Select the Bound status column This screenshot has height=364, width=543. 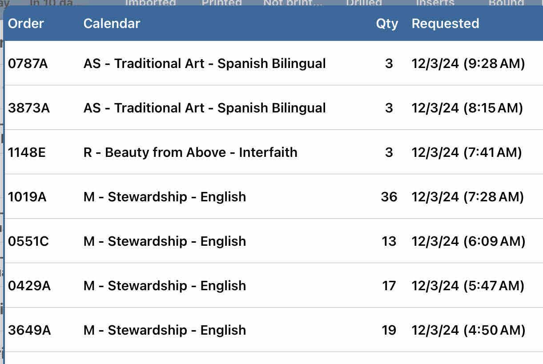[x=506, y=3]
